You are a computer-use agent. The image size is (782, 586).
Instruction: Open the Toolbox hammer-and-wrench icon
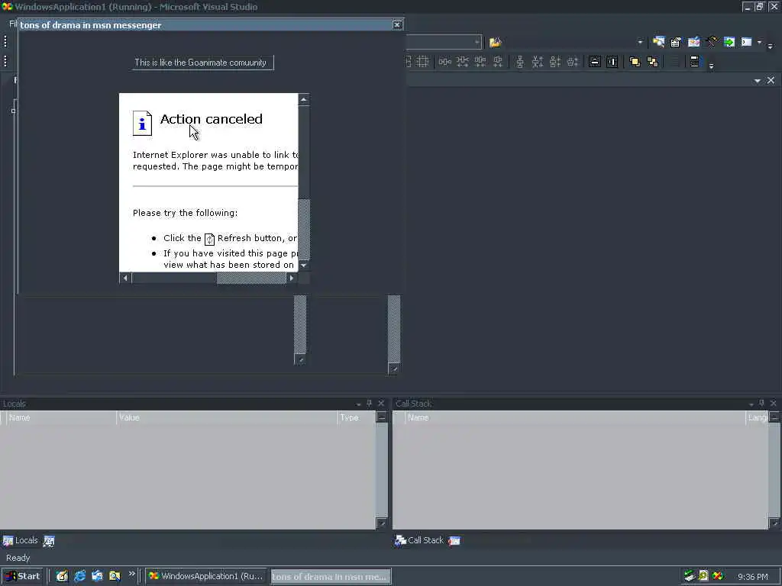click(x=711, y=43)
